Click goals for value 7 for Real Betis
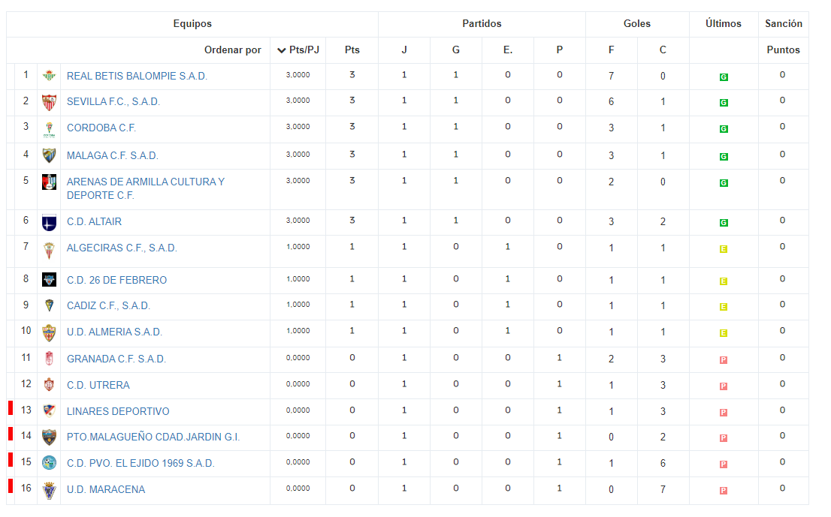 (x=611, y=77)
